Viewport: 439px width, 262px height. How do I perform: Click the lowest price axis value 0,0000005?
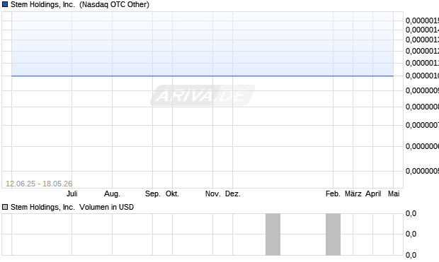(x=422, y=171)
